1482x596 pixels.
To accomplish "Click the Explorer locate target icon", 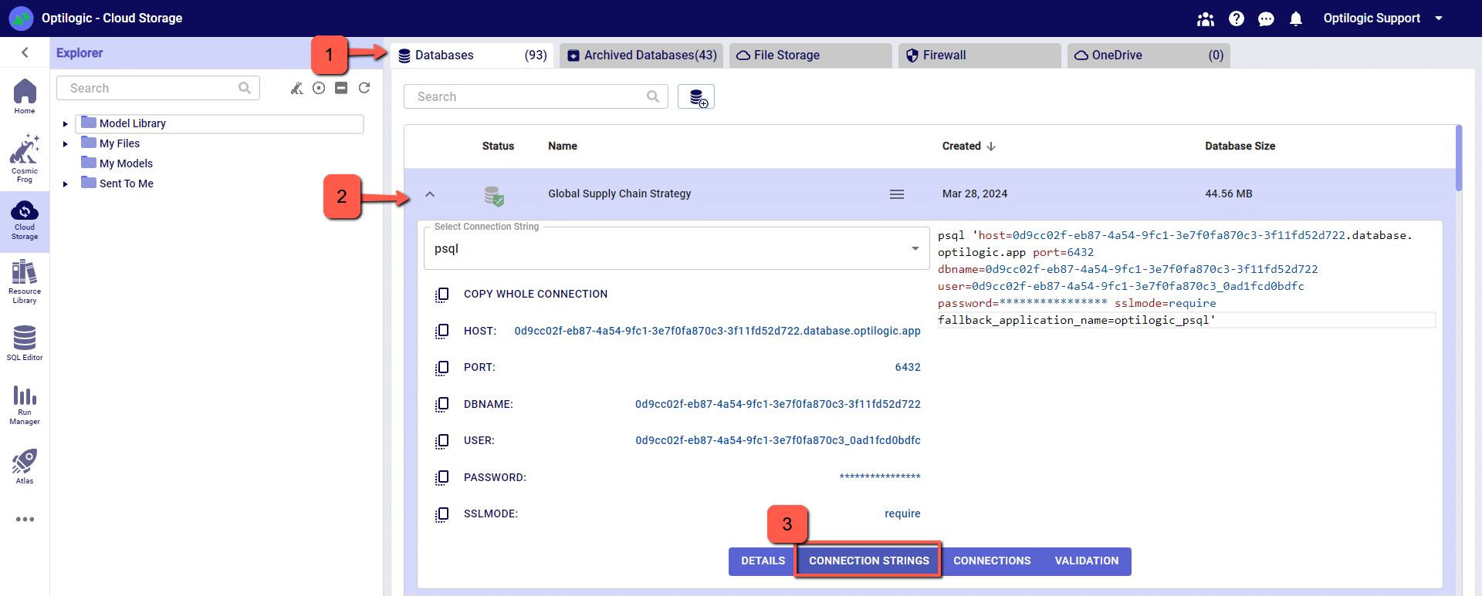I will pyautogui.click(x=319, y=88).
